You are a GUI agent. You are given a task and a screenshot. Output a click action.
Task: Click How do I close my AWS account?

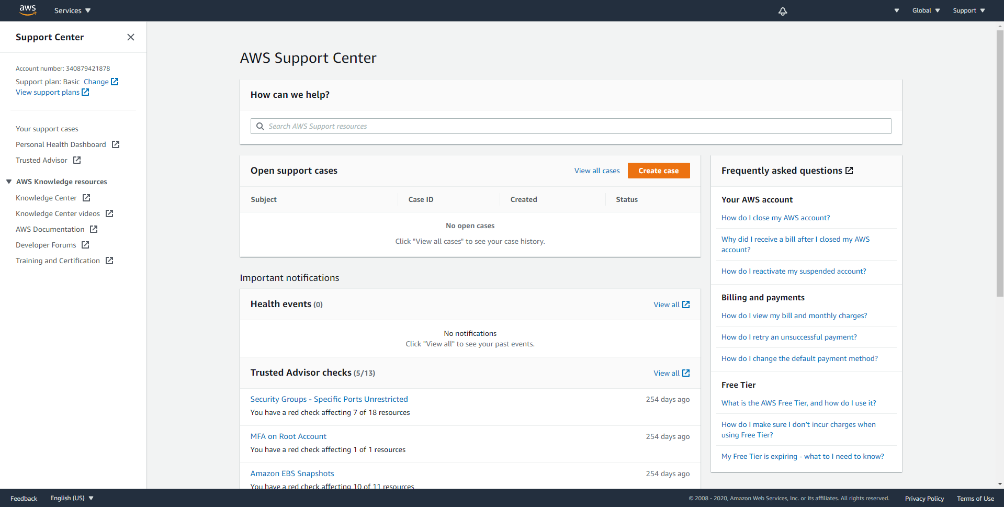[x=775, y=218]
